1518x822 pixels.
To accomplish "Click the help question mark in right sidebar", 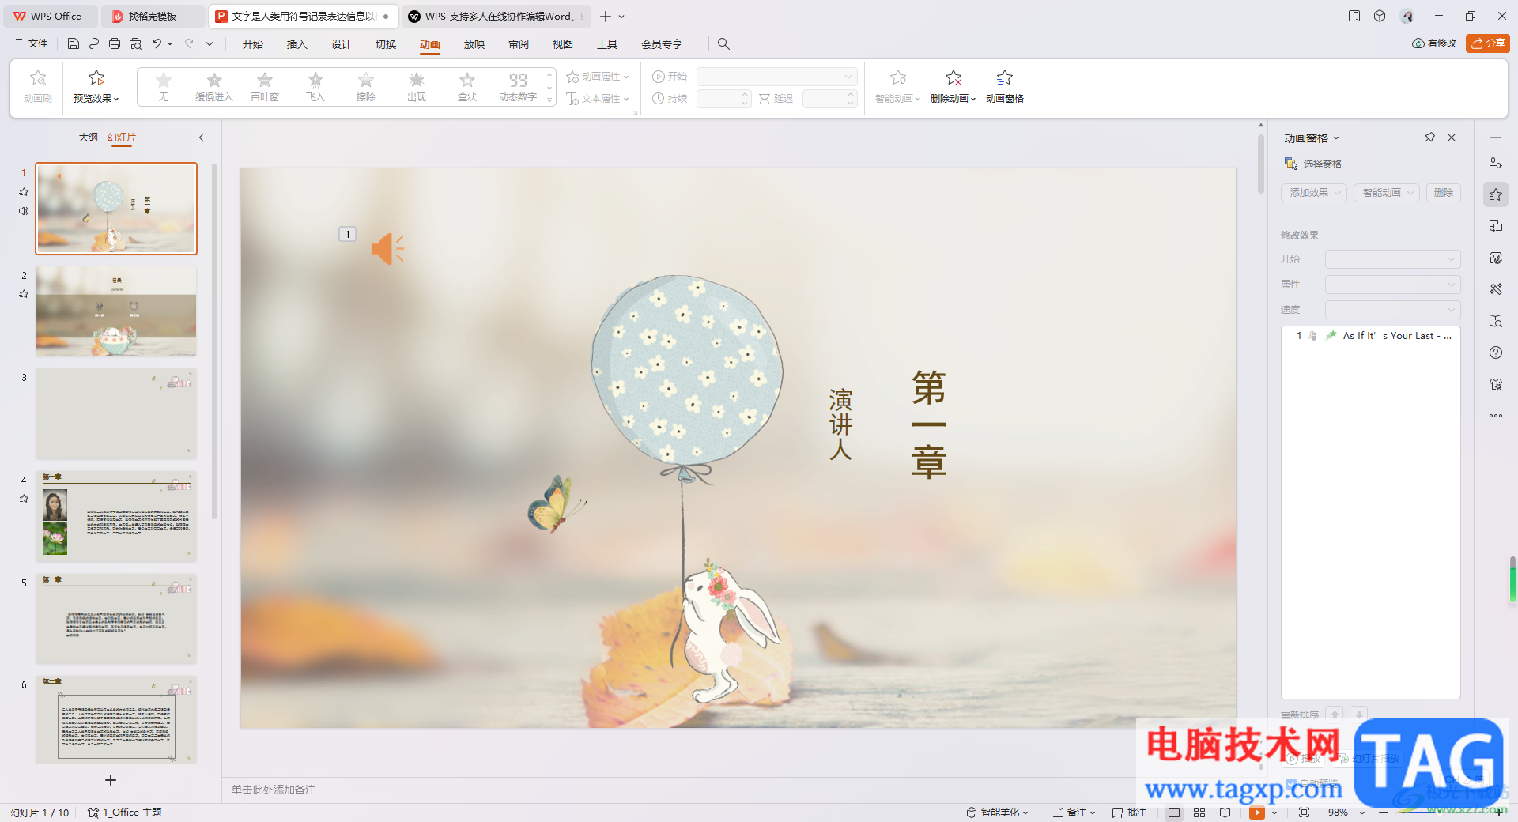I will pos(1495,353).
